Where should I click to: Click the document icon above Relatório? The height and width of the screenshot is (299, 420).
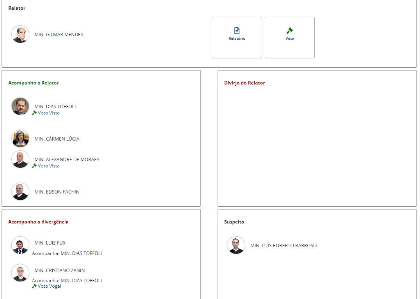(x=237, y=31)
